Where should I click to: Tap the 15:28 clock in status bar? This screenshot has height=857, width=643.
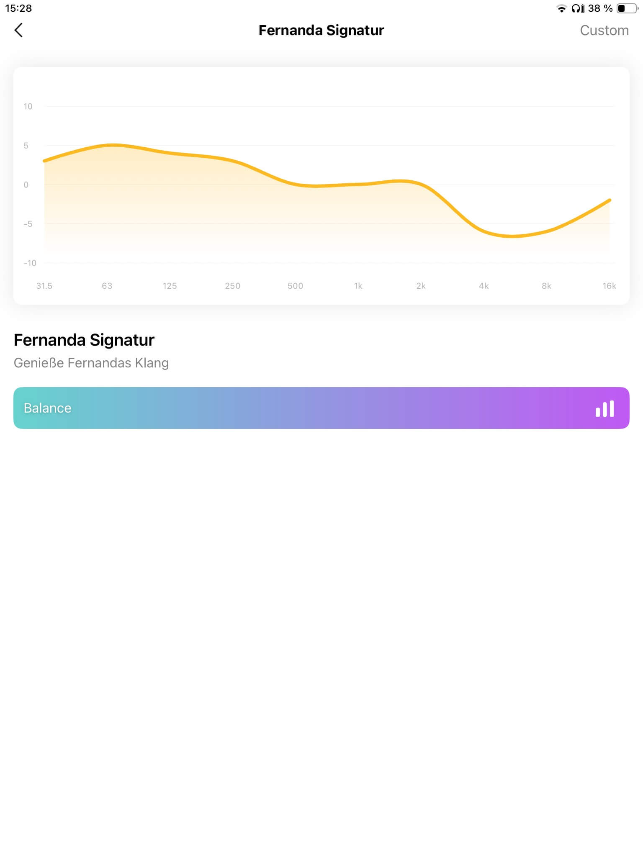coord(18,8)
